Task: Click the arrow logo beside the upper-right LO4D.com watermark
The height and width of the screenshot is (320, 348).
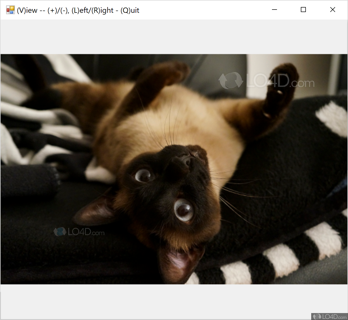Action: pyautogui.click(x=231, y=81)
